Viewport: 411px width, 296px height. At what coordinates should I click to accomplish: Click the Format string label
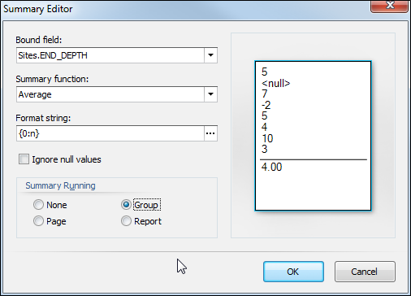(43, 118)
